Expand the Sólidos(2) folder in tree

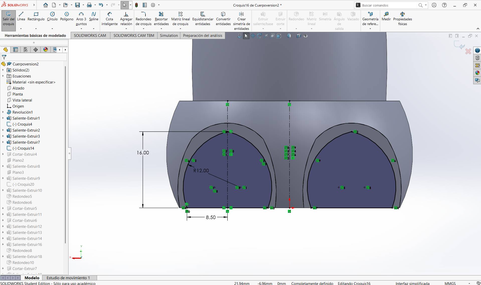click(x=3, y=70)
